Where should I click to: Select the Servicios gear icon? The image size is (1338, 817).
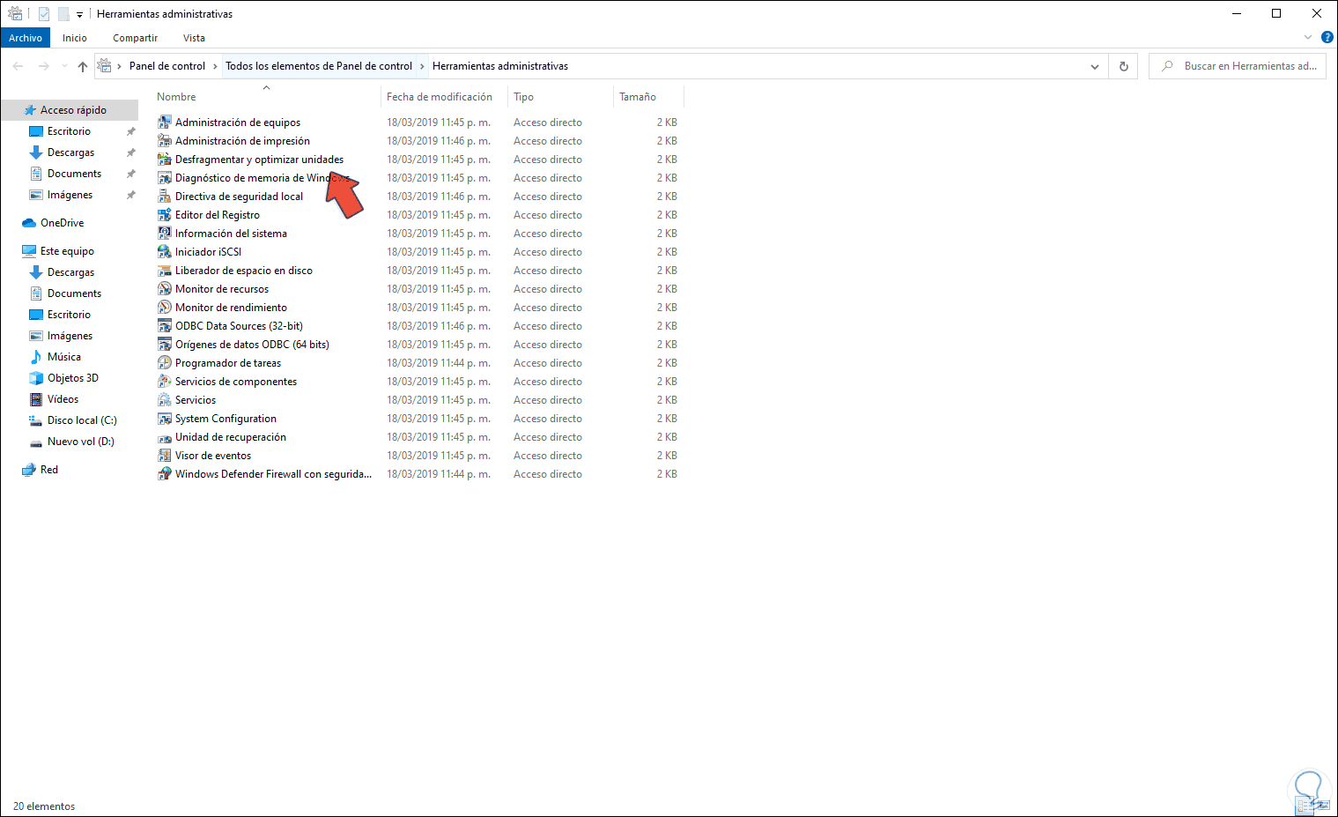pos(164,400)
